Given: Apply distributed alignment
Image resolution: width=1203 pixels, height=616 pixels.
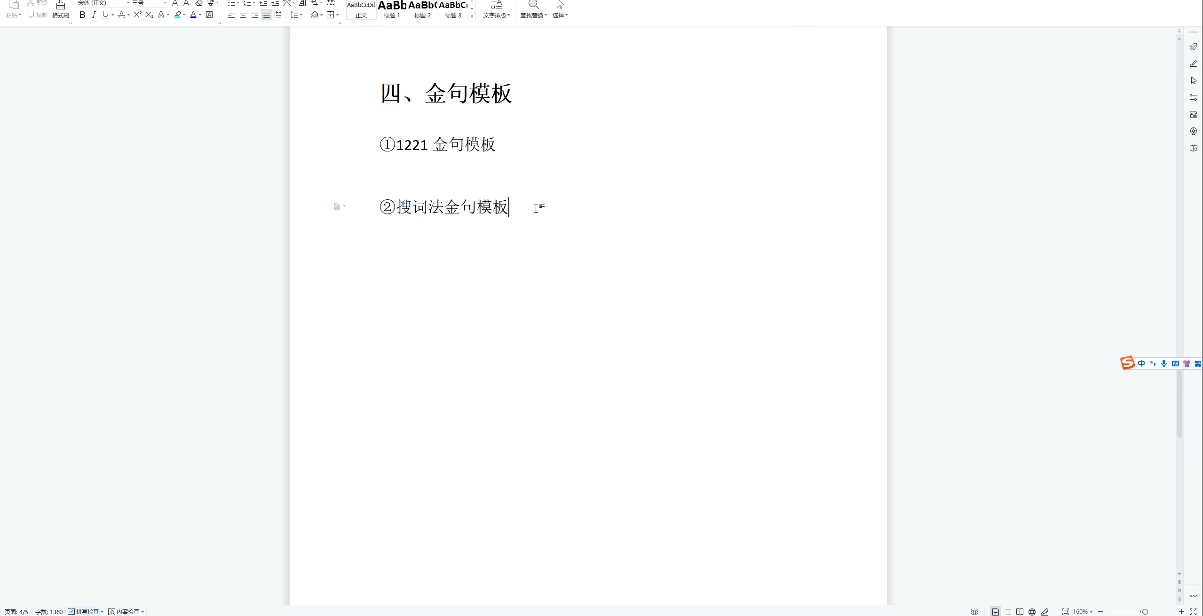Looking at the screenshot, I should tap(278, 15).
